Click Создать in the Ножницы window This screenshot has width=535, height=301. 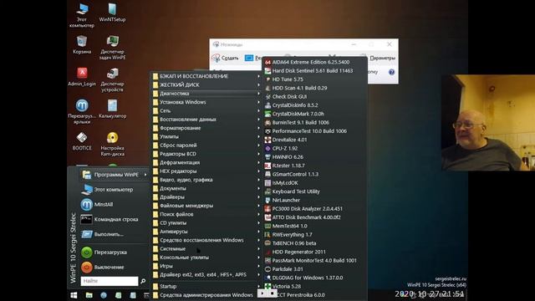225,58
